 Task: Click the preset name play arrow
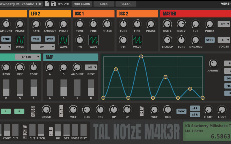(40, 4)
